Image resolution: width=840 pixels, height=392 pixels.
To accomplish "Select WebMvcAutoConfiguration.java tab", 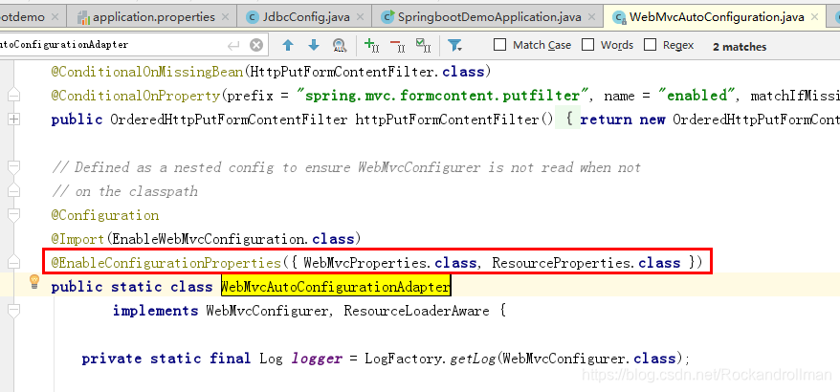I will tap(717, 16).
